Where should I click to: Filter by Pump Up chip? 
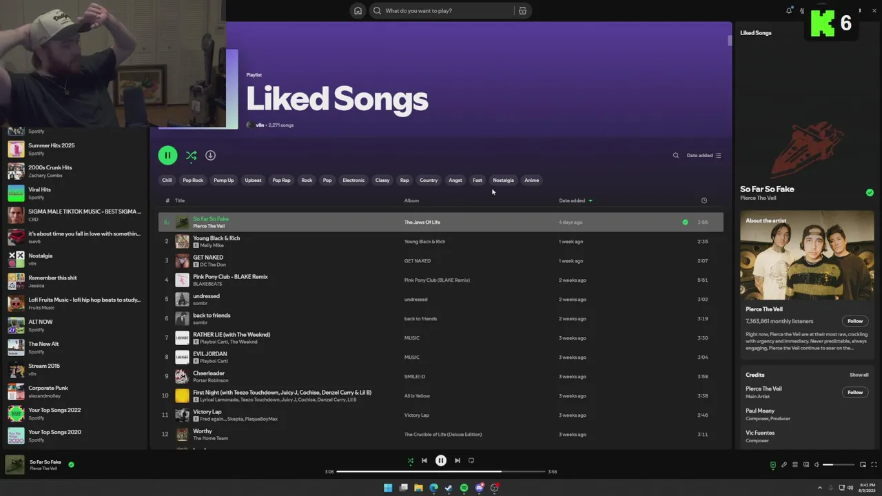[x=224, y=180]
